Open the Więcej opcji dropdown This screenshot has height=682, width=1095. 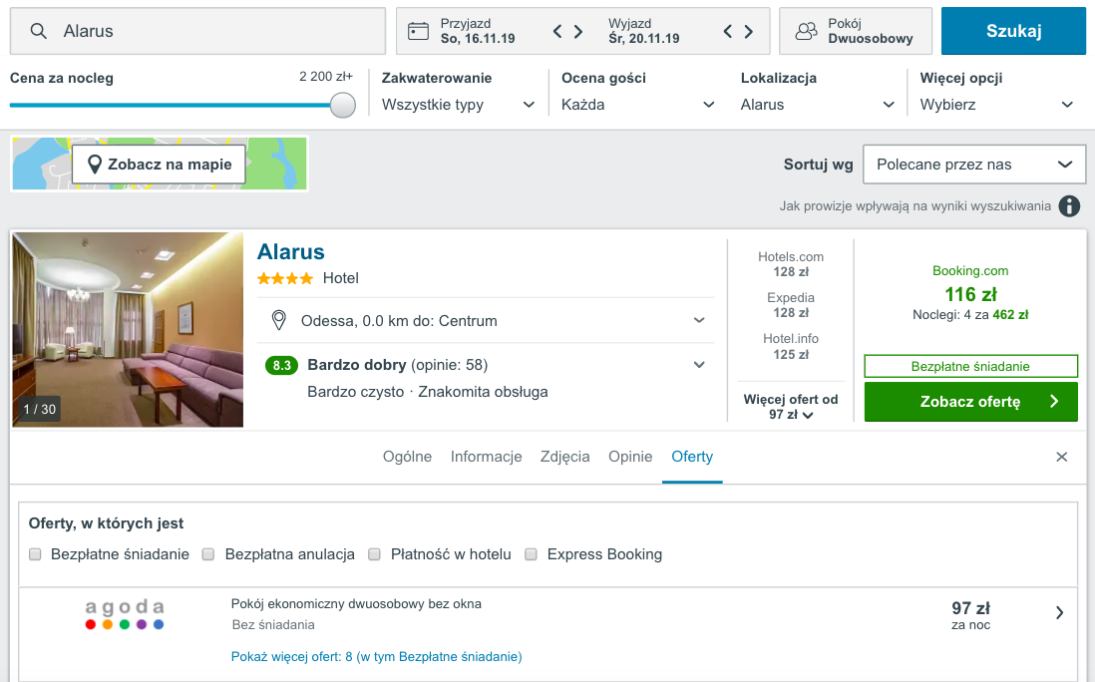click(996, 105)
